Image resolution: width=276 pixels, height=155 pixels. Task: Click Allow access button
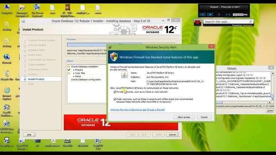click(184, 117)
